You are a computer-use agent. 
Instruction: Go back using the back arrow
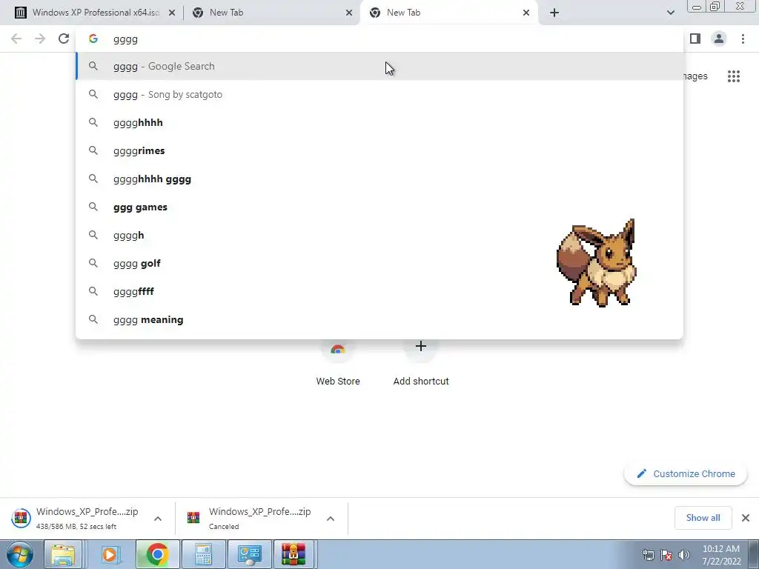click(16, 39)
